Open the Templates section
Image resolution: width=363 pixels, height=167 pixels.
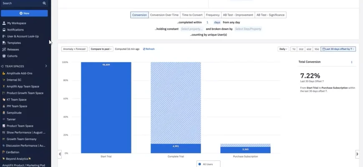click(x=14, y=43)
